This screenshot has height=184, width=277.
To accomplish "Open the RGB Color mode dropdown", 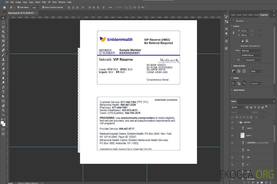I will (251, 51).
